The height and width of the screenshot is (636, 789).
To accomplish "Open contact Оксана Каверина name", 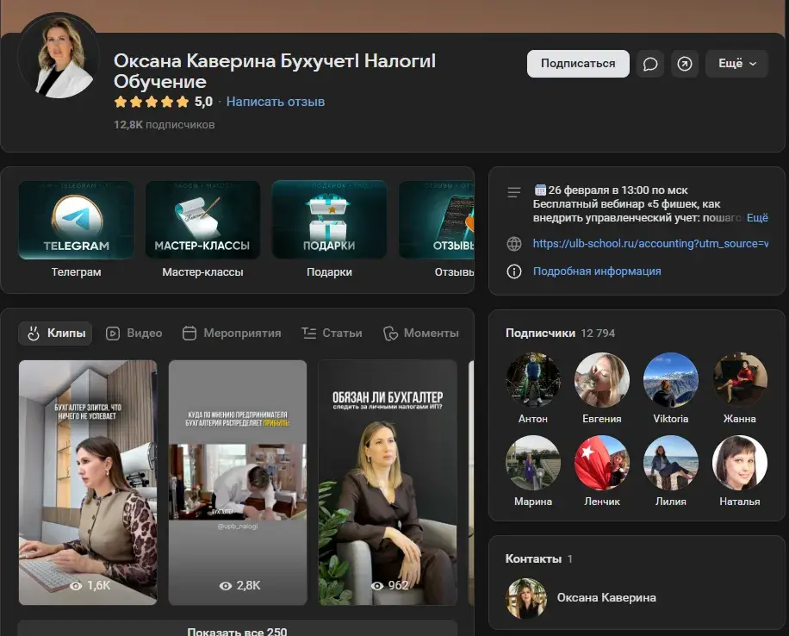I will (606, 598).
